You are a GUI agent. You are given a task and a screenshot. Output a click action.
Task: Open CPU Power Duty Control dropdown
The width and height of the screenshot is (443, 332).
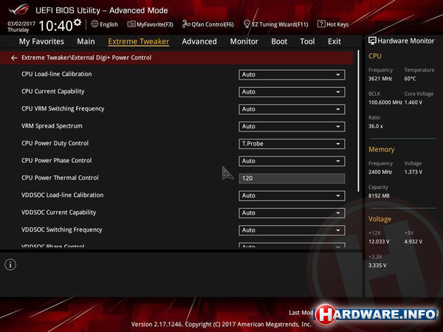pos(292,144)
